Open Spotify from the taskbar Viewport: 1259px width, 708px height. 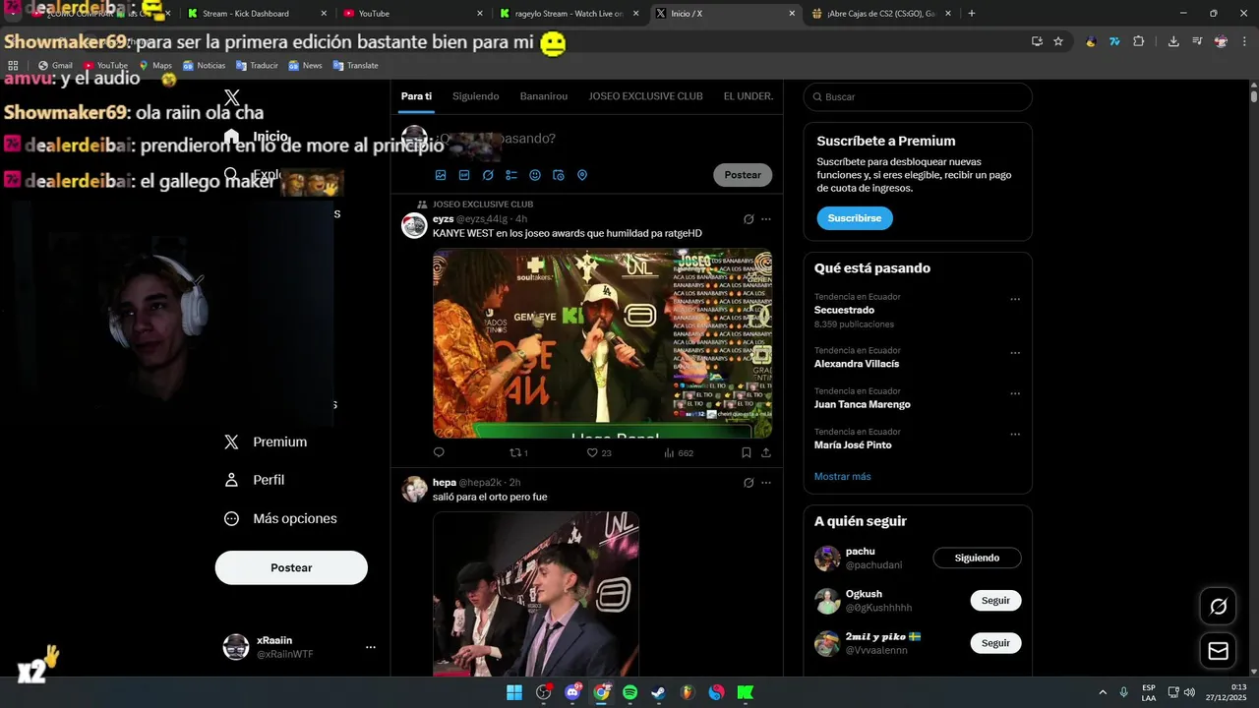point(629,692)
